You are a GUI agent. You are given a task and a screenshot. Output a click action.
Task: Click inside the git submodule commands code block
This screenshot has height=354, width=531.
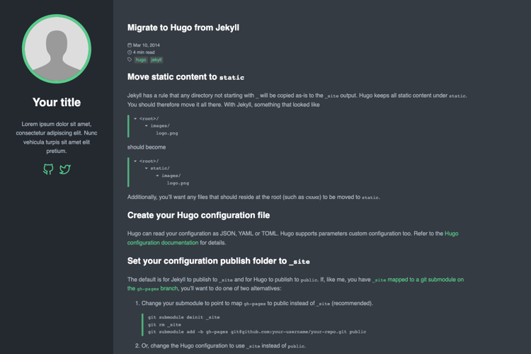point(255,324)
